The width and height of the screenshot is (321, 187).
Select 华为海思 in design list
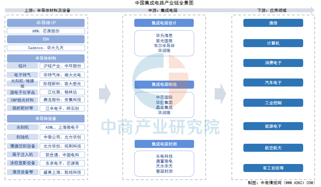coord(164,35)
